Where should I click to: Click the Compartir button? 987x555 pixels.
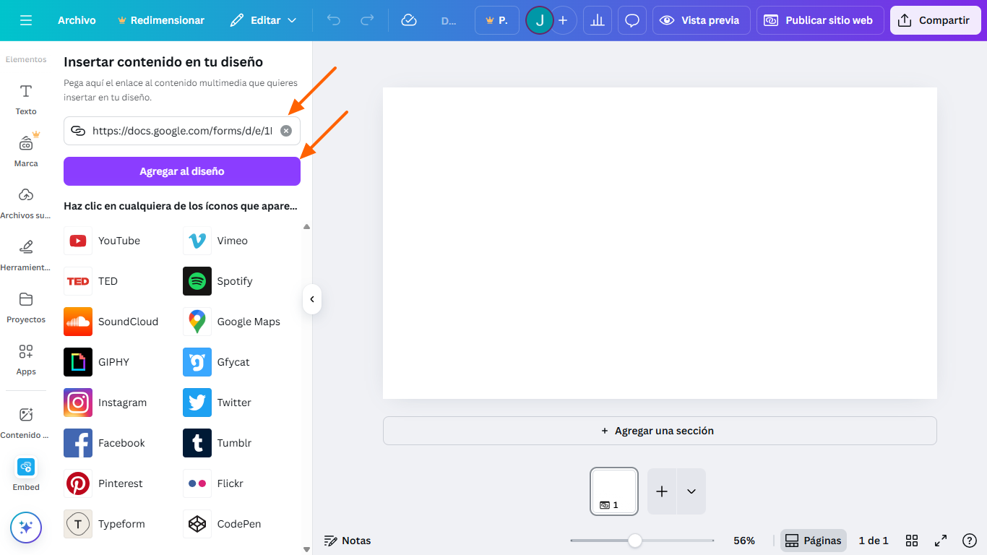click(x=936, y=20)
